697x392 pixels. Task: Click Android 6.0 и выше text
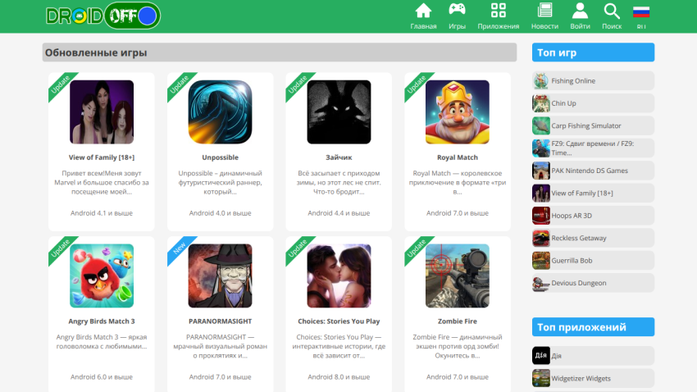click(x=102, y=377)
